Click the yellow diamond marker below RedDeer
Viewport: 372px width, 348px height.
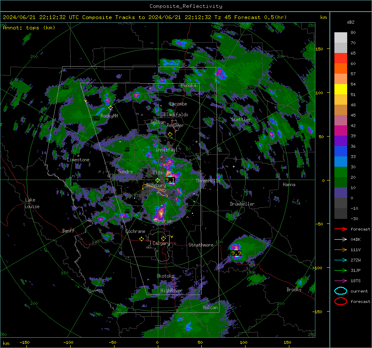coord(170,134)
